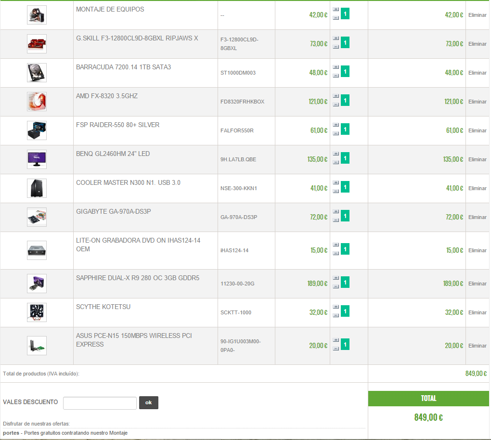Image resolution: width=491 pixels, height=440 pixels.
Task: Remove AMD FX-8320 with Eliminar
Action: tap(477, 102)
